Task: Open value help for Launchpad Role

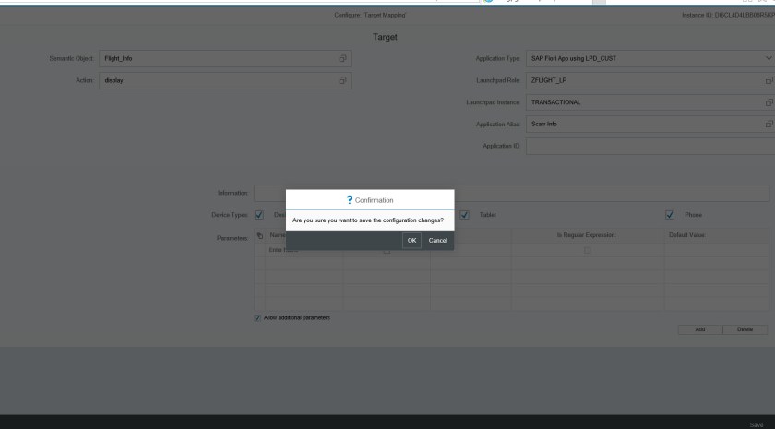Action: [x=769, y=80]
